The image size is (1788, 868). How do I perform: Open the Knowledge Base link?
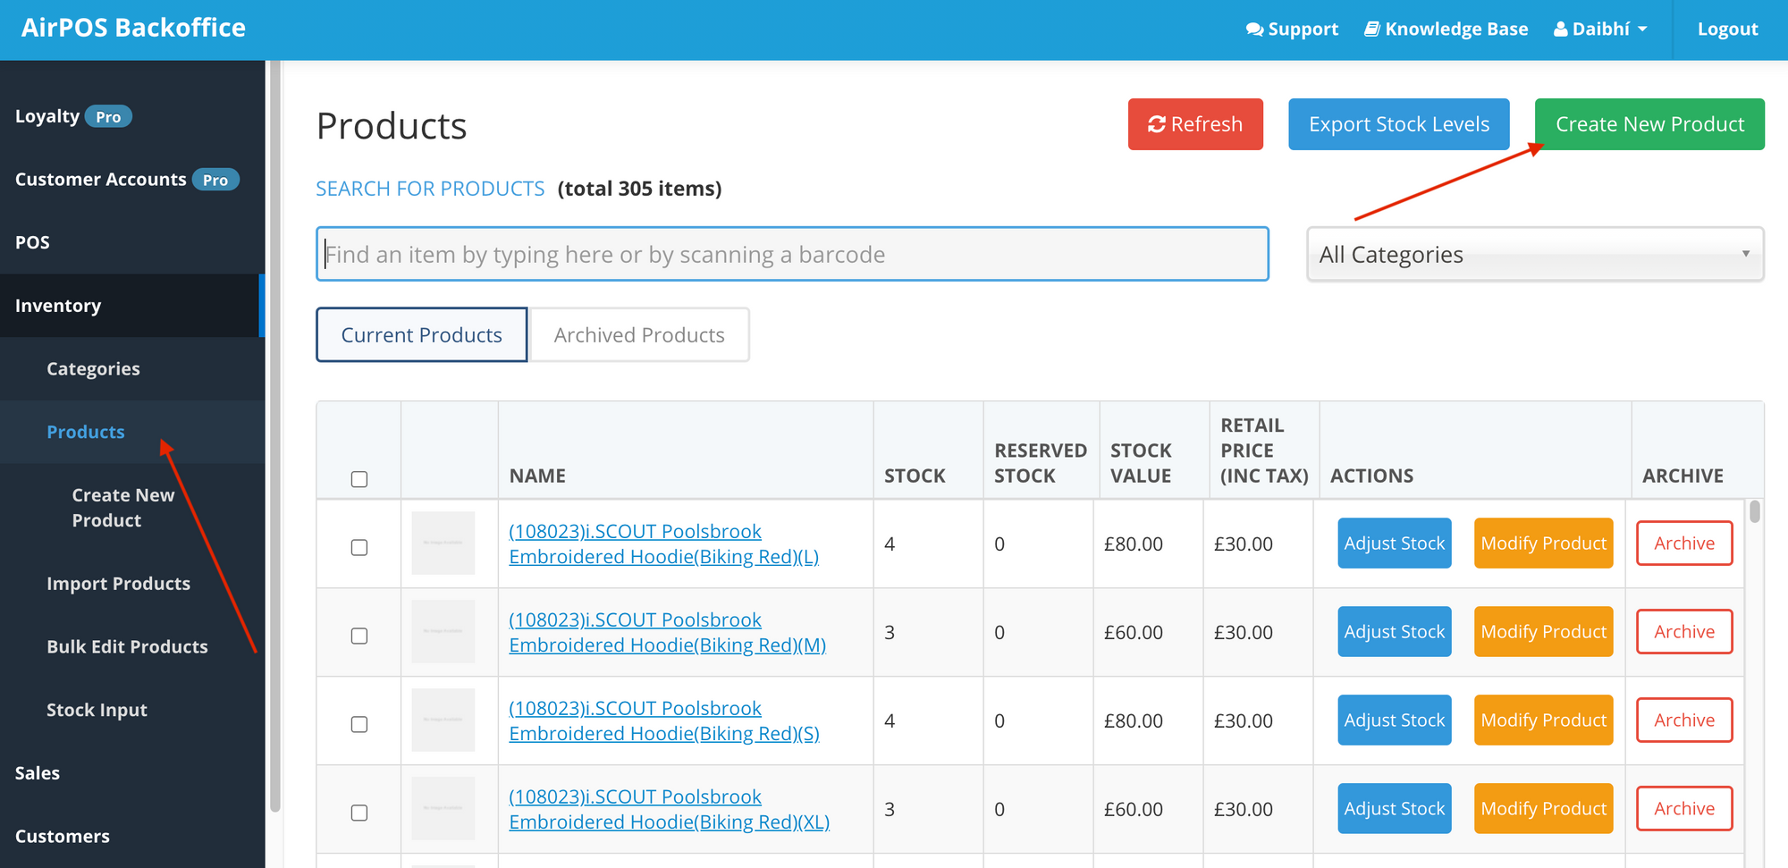[x=1446, y=29]
